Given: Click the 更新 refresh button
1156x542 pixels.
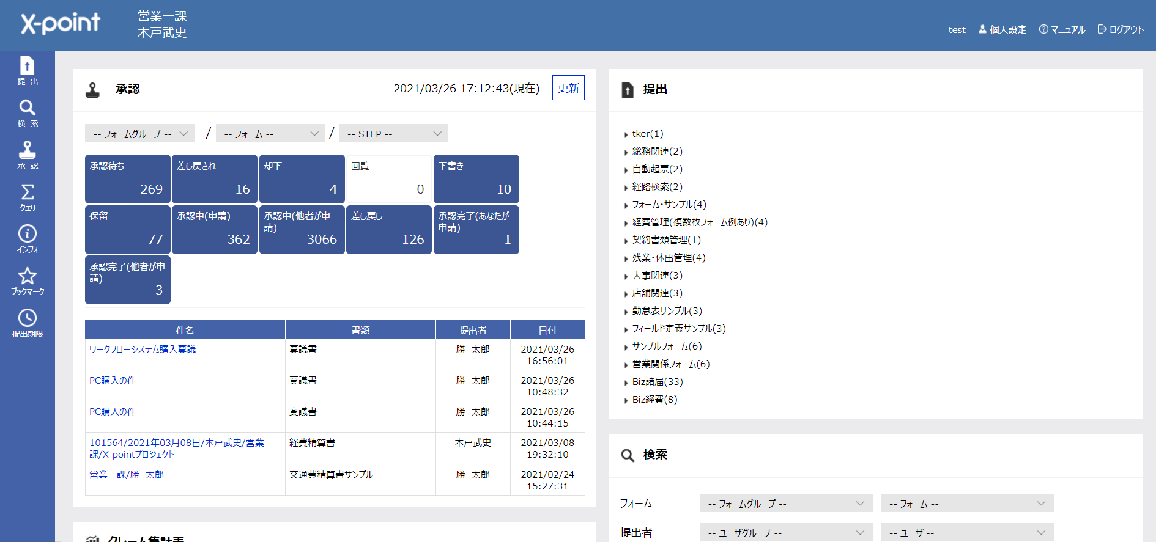Looking at the screenshot, I should pyautogui.click(x=568, y=88).
